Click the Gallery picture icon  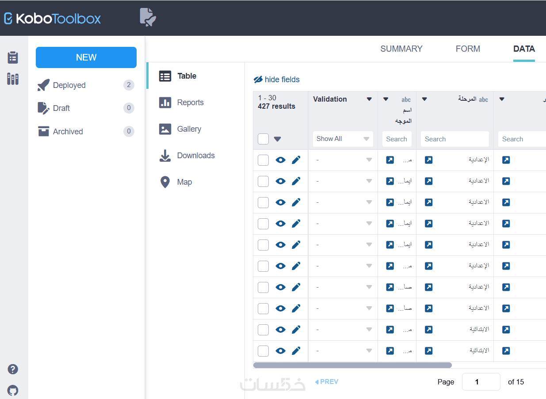[165, 129]
